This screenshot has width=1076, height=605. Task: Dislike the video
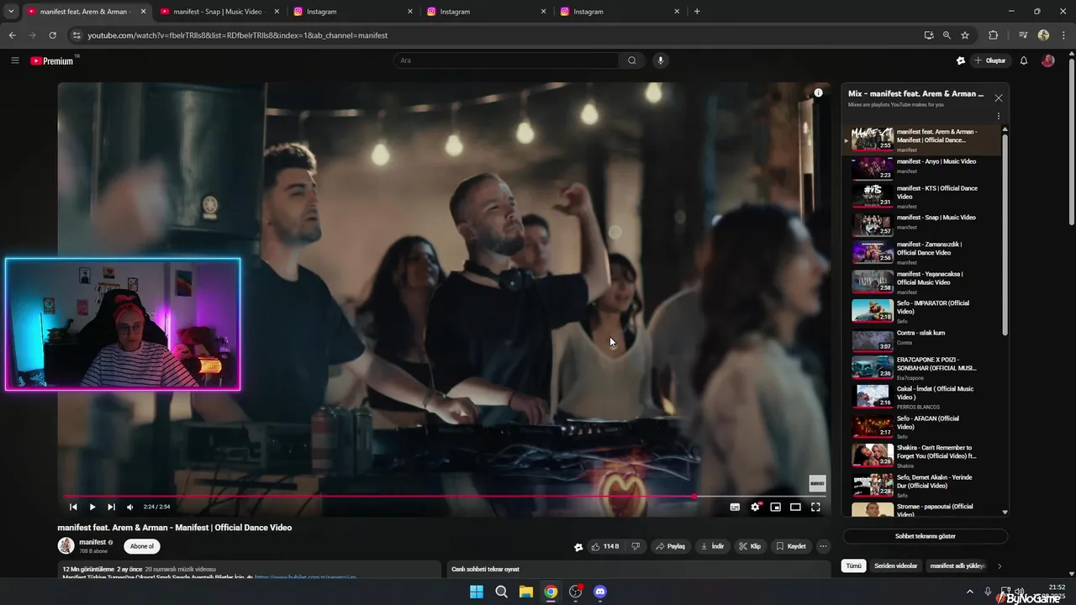[636, 546]
